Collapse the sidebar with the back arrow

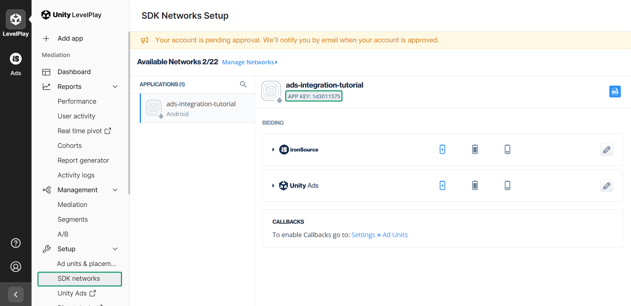click(16, 294)
